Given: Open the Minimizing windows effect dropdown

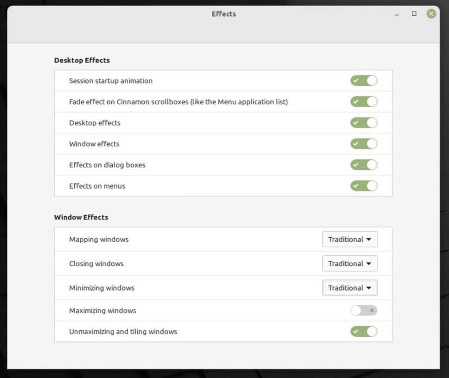Looking at the screenshot, I should coord(350,288).
